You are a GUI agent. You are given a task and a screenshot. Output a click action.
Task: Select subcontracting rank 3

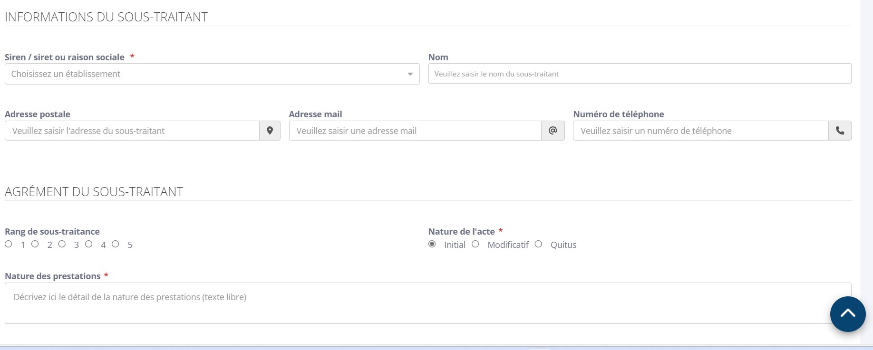click(x=62, y=244)
